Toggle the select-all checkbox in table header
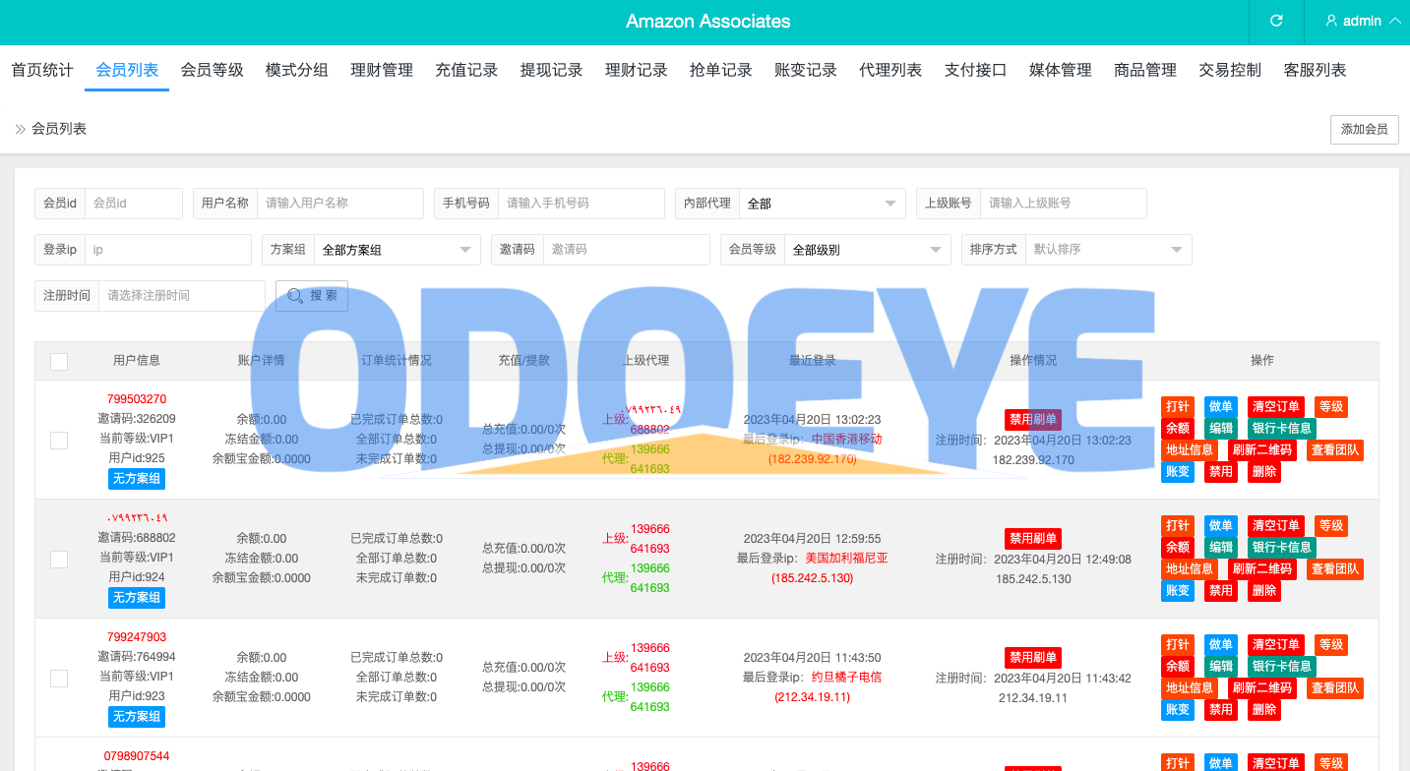This screenshot has height=771, width=1410. coord(59,361)
